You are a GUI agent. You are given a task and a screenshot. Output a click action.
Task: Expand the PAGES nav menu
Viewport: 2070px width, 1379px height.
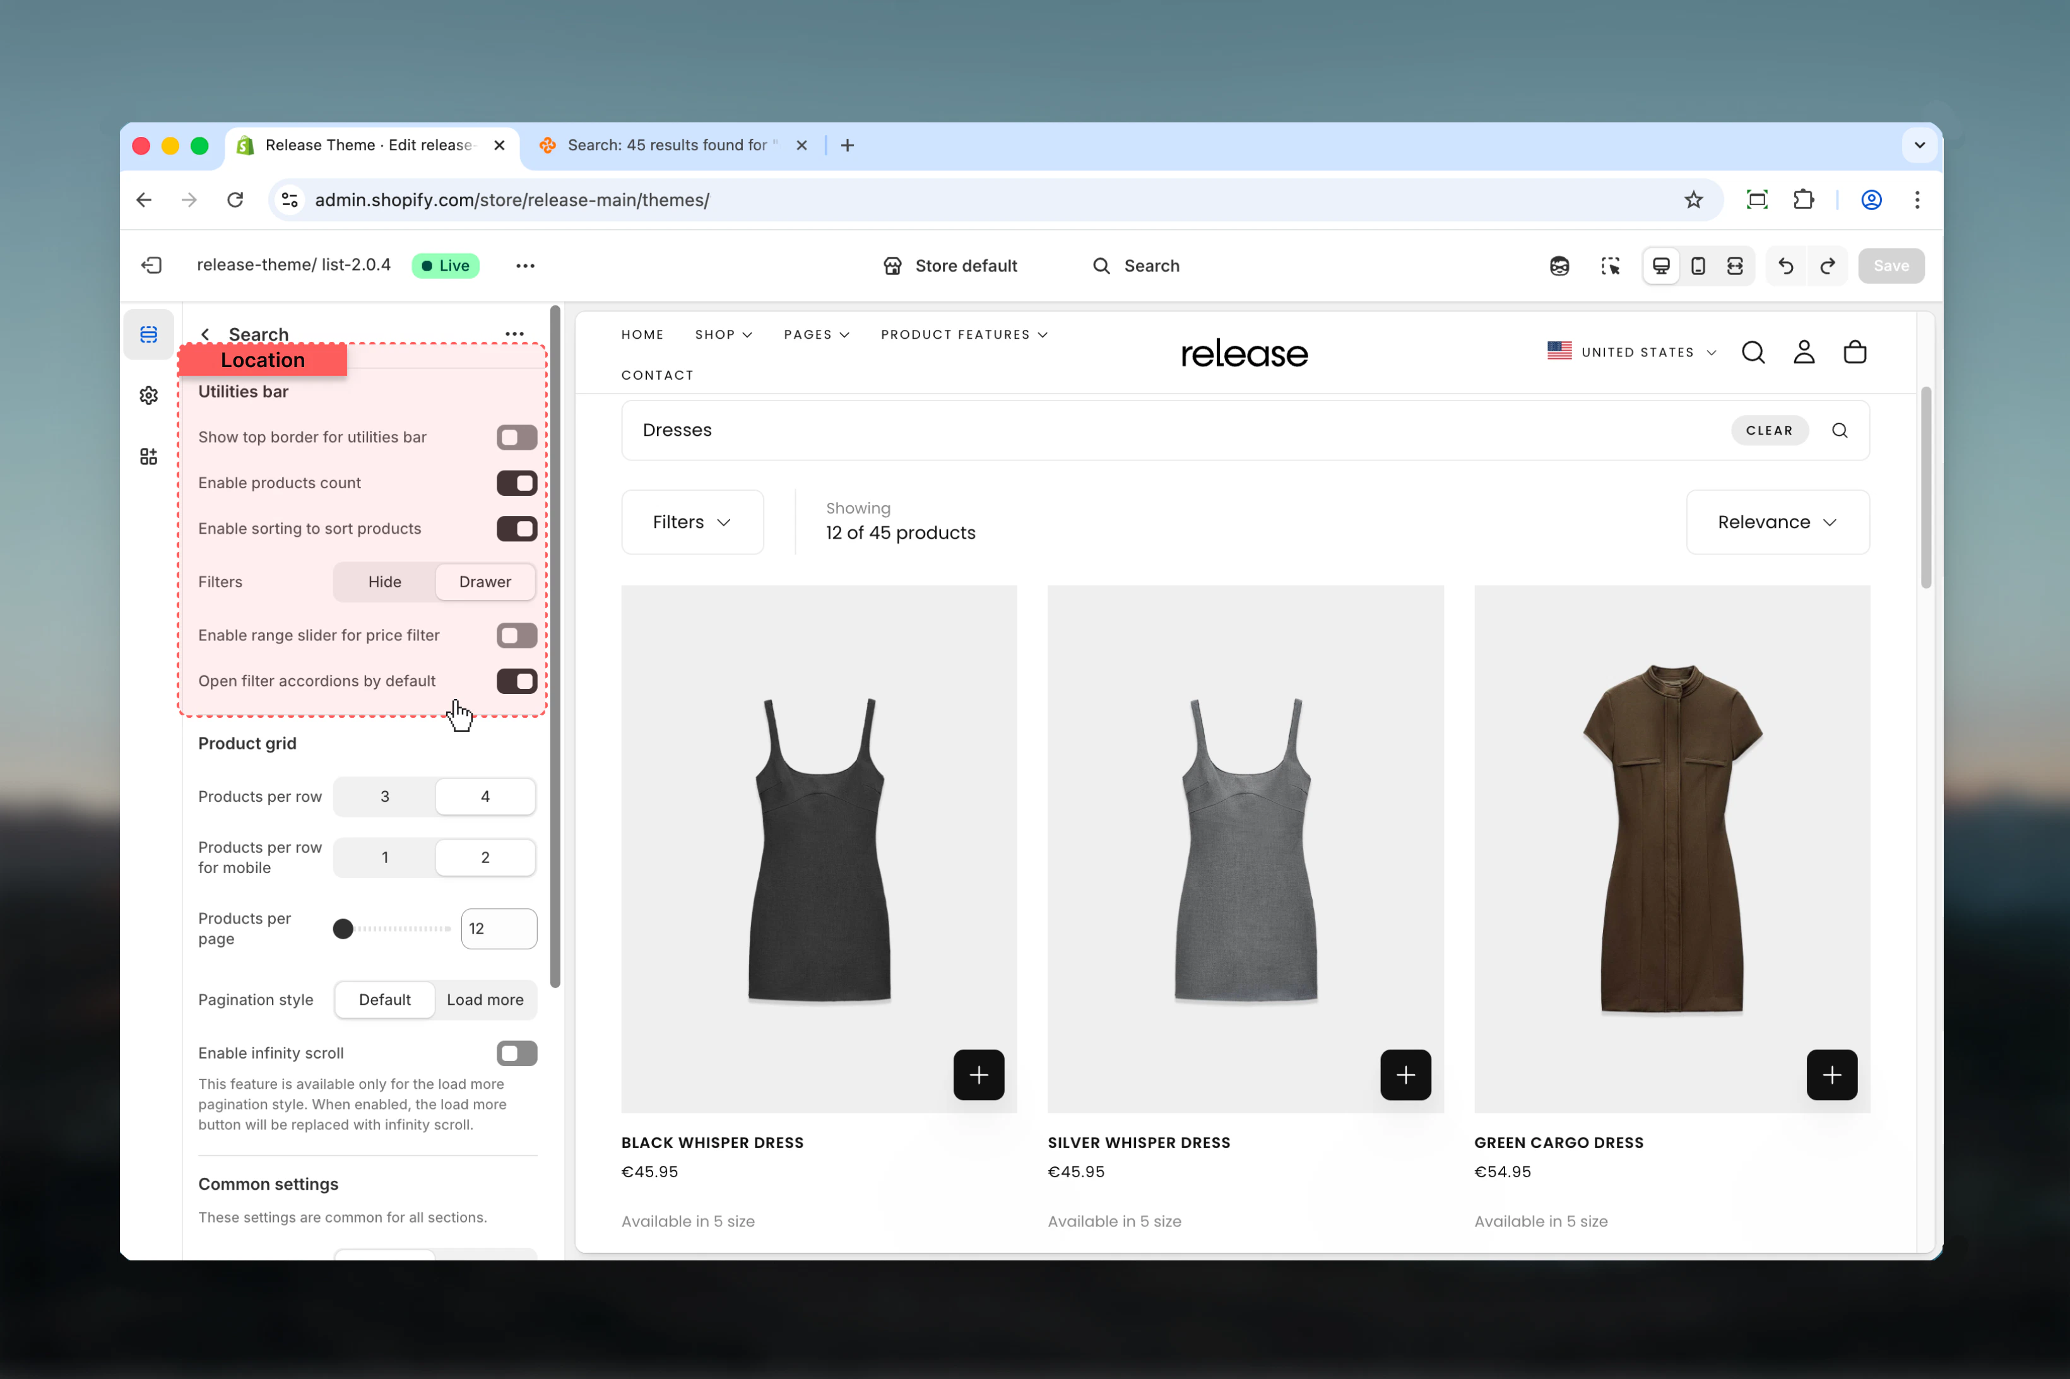tap(817, 334)
